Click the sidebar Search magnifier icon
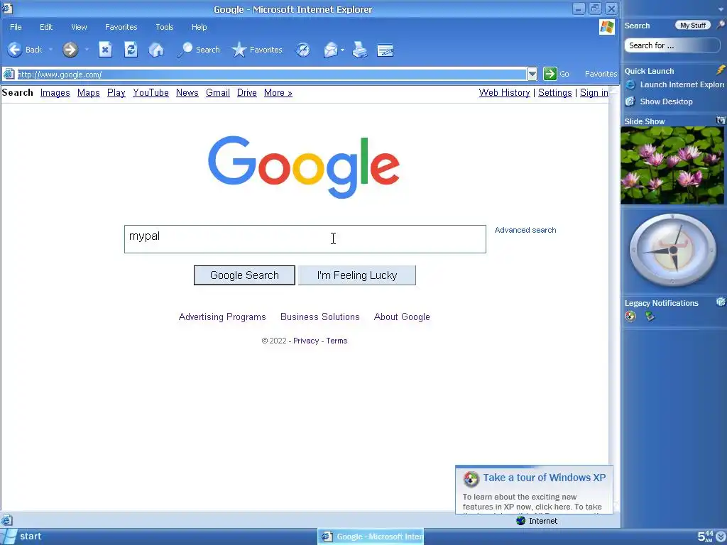This screenshot has width=727, height=545. tap(721, 25)
